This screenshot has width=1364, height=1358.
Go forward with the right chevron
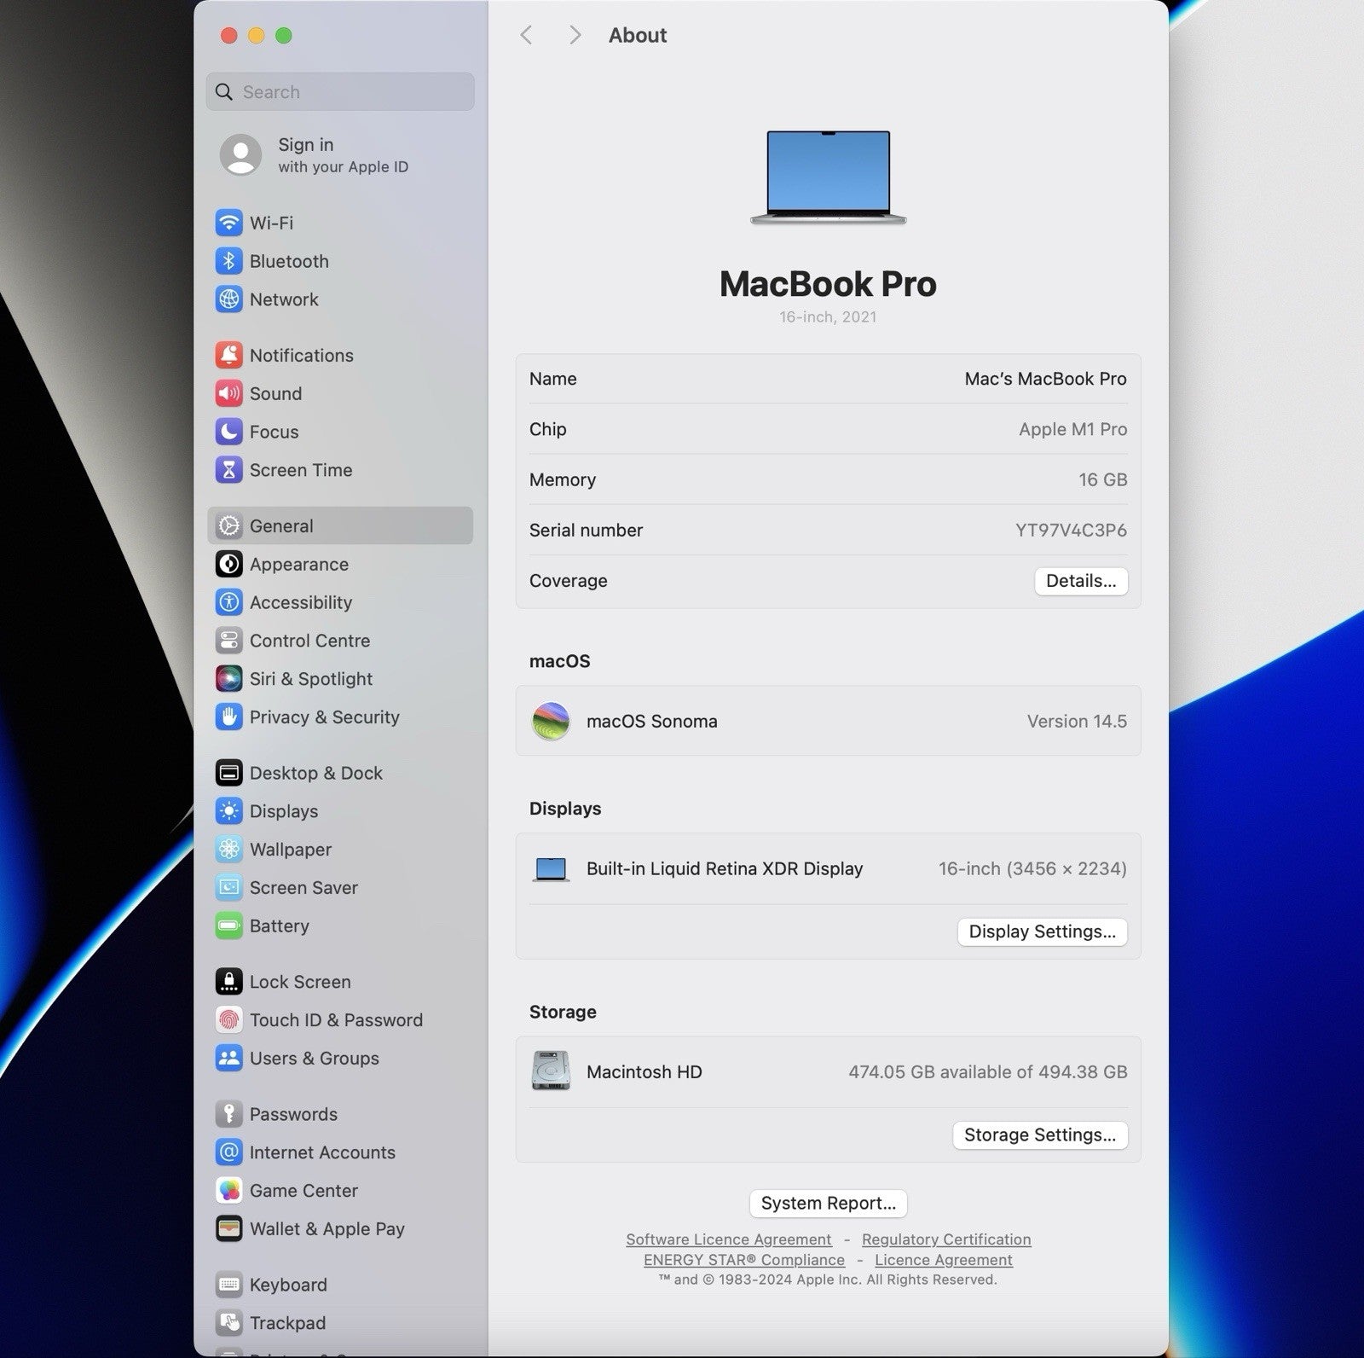[575, 35]
